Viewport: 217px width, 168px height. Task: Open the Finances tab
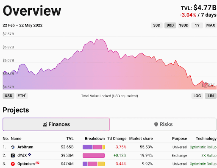(56, 124)
